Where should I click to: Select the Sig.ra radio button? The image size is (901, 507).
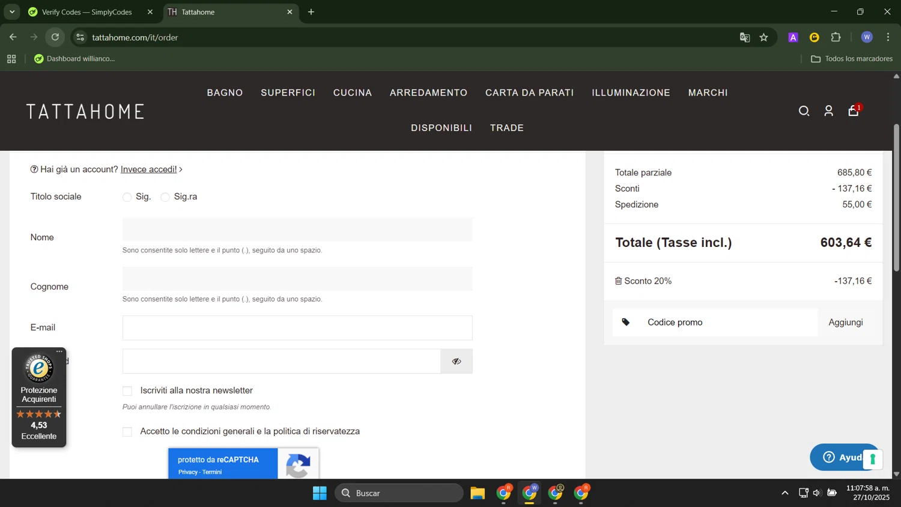click(x=165, y=197)
